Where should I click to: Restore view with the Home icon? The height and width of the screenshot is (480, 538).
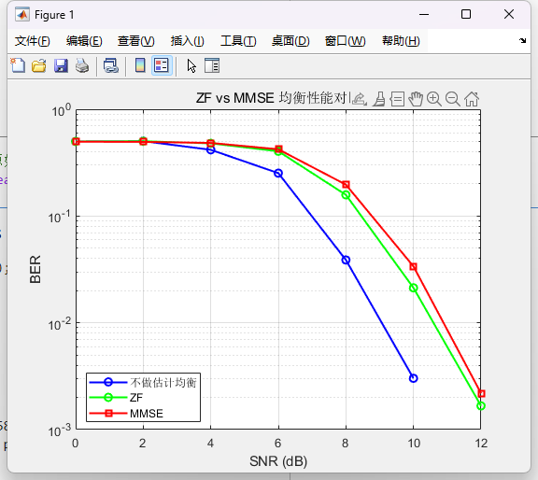(472, 99)
